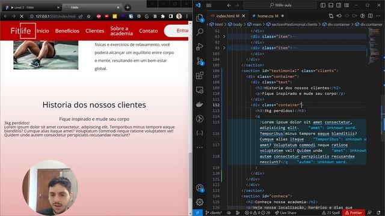Split the editor to the right
The width and height of the screenshot is (385, 216).
pyautogui.click(x=371, y=16)
